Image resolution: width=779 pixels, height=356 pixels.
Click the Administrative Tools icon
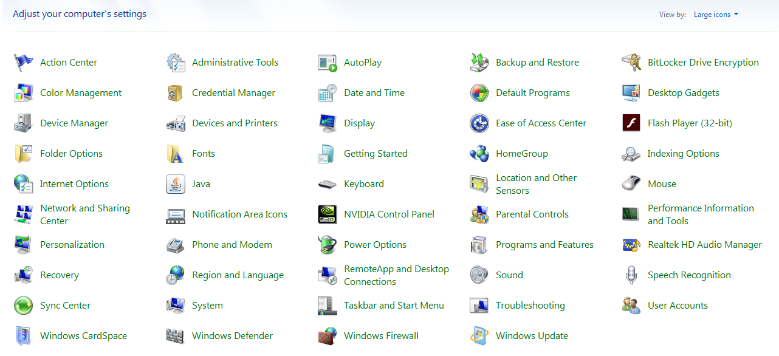pyautogui.click(x=176, y=63)
